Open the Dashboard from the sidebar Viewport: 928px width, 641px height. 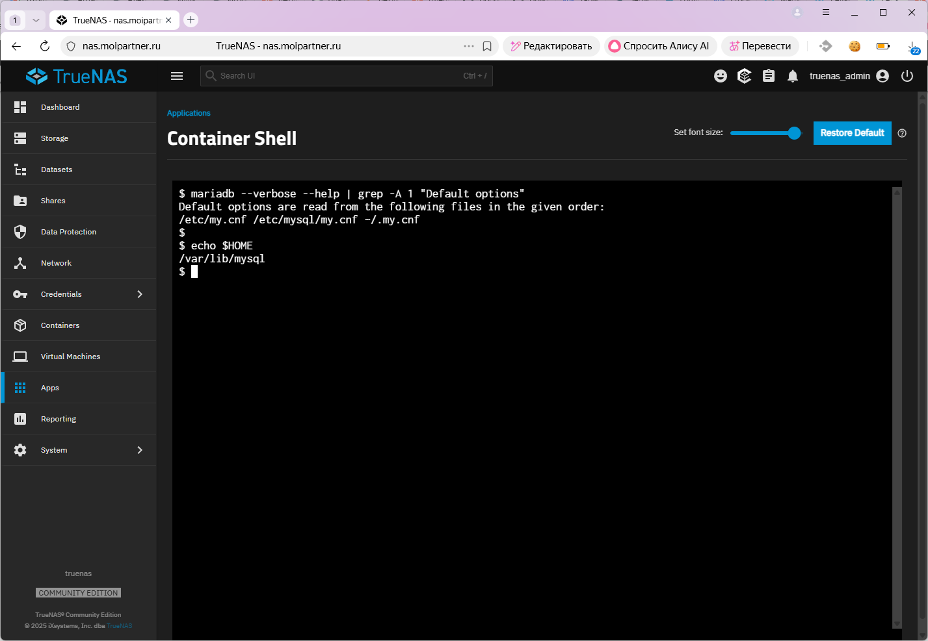[x=20, y=107]
